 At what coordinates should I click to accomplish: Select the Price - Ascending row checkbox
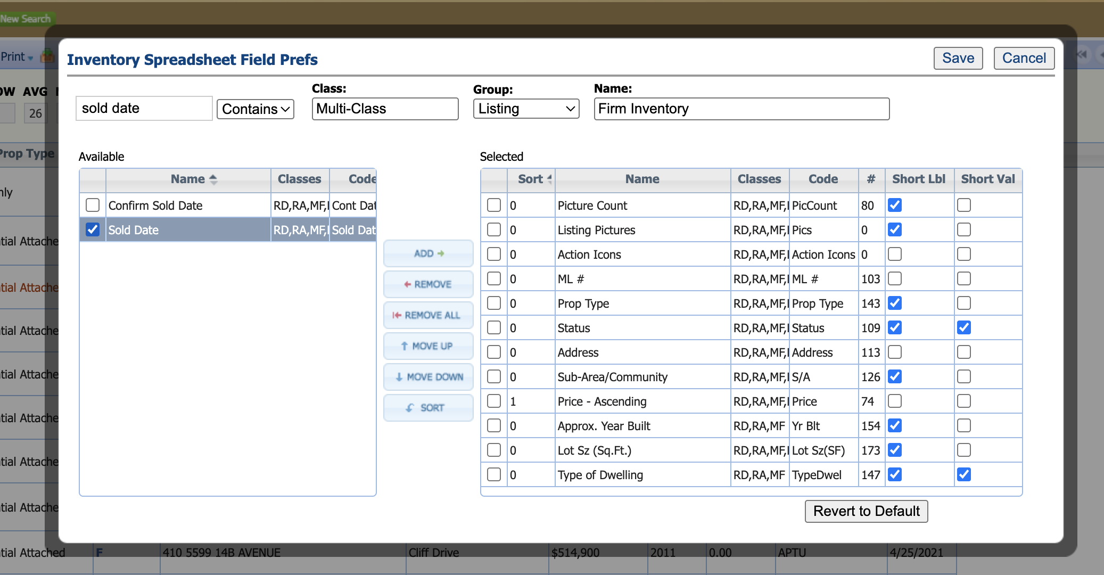[x=494, y=401]
